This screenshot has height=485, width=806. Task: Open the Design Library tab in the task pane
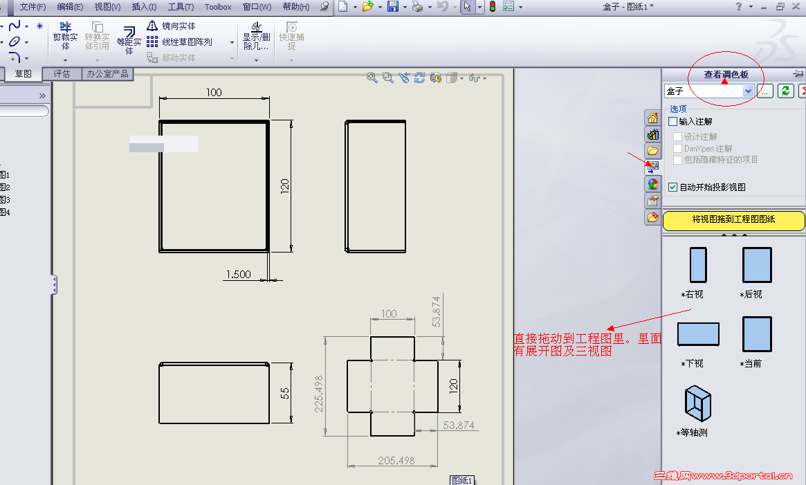[x=653, y=134]
